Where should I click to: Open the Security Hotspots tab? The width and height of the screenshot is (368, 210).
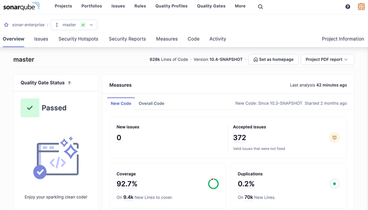(x=78, y=39)
